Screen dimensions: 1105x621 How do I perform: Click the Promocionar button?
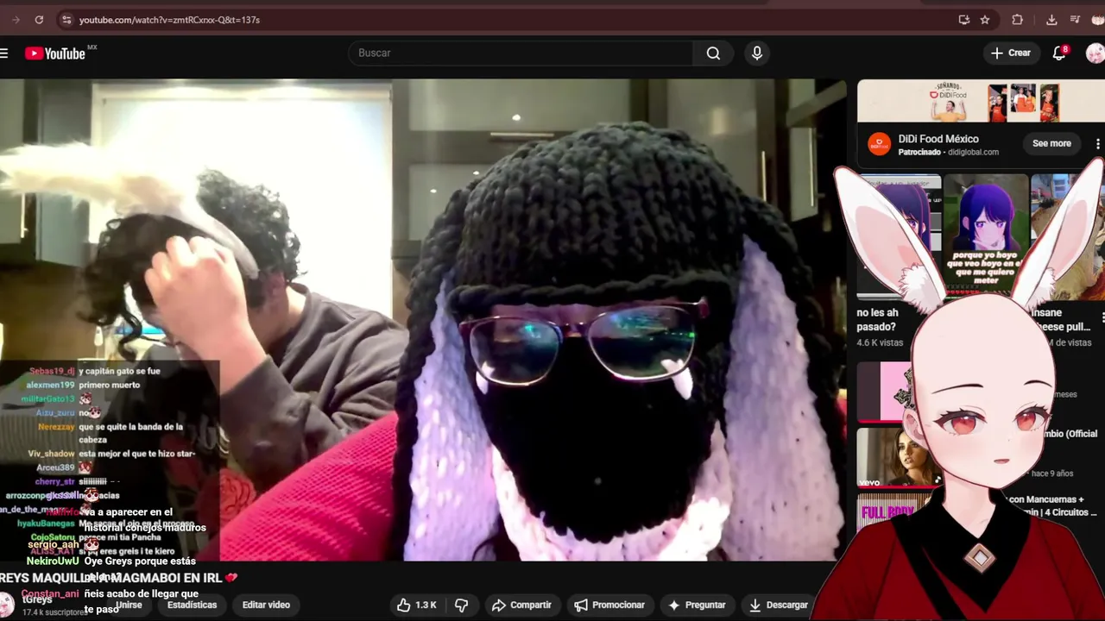(x=609, y=605)
